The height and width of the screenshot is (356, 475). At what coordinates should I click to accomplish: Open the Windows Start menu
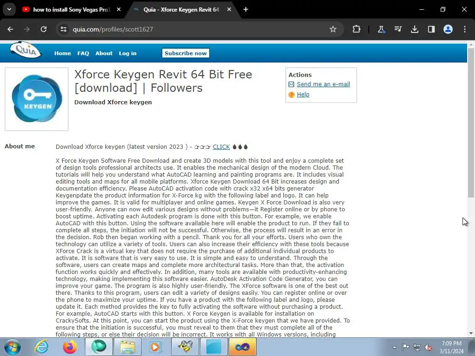coord(12,347)
